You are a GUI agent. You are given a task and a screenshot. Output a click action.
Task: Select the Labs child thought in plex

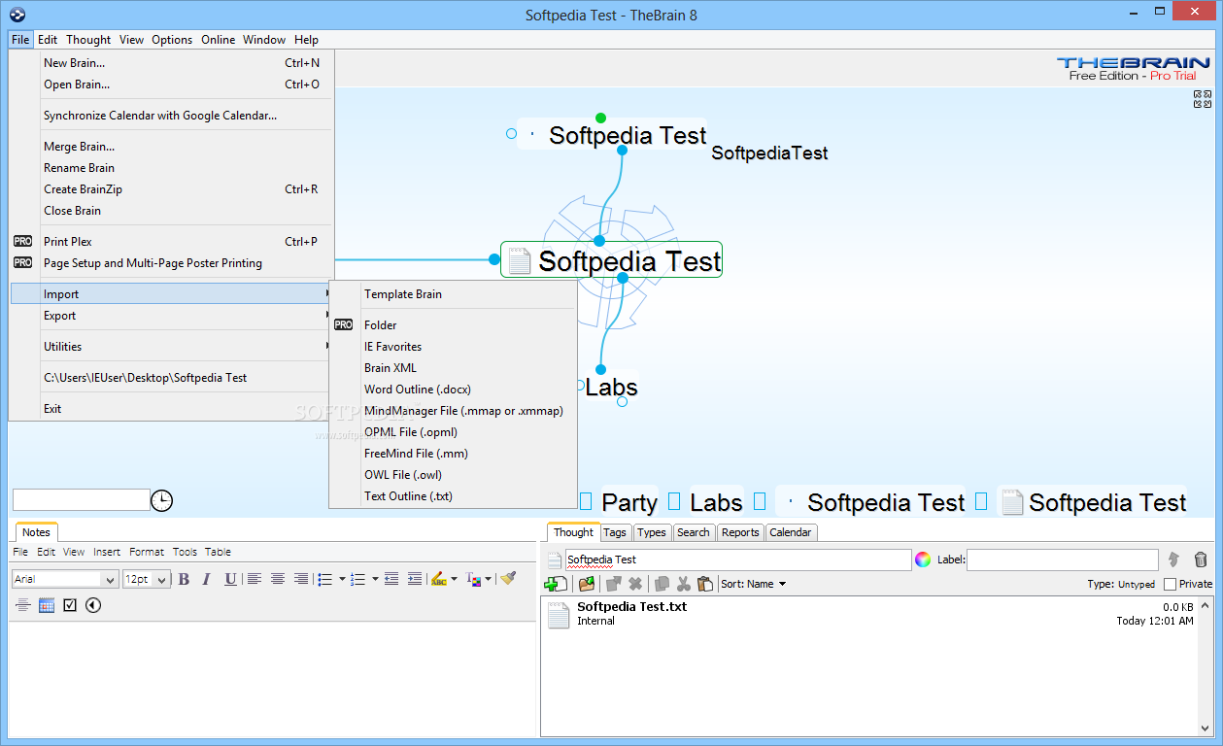pyautogui.click(x=611, y=388)
